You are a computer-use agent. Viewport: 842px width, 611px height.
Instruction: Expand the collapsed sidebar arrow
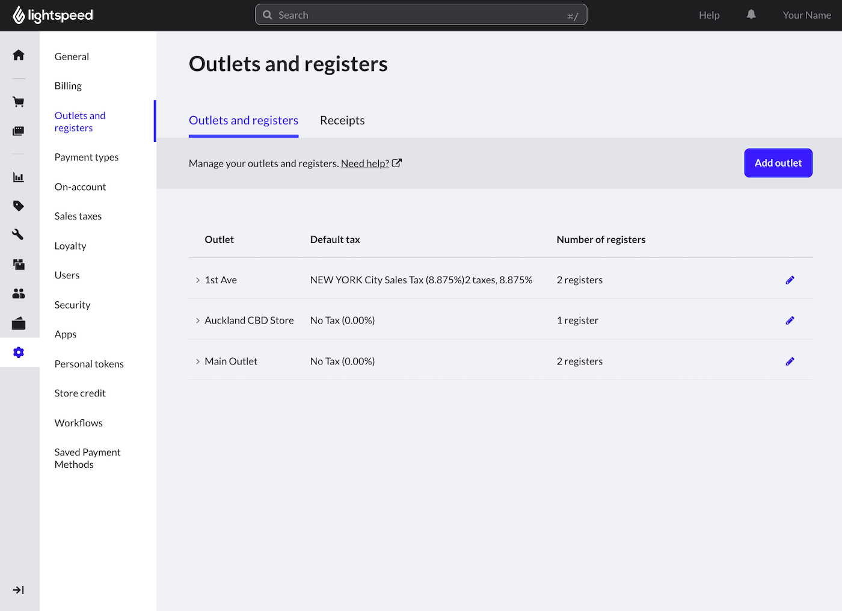pyautogui.click(x=19, y=590)
